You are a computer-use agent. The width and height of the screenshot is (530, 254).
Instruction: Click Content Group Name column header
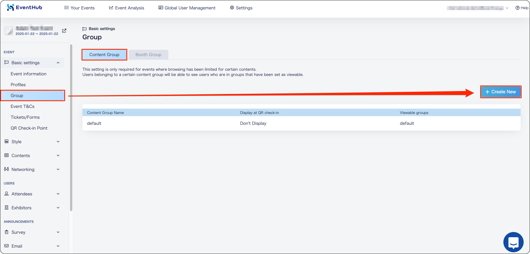coord(106,113)
